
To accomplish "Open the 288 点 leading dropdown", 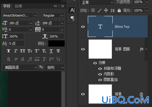I will coord(62,23).
